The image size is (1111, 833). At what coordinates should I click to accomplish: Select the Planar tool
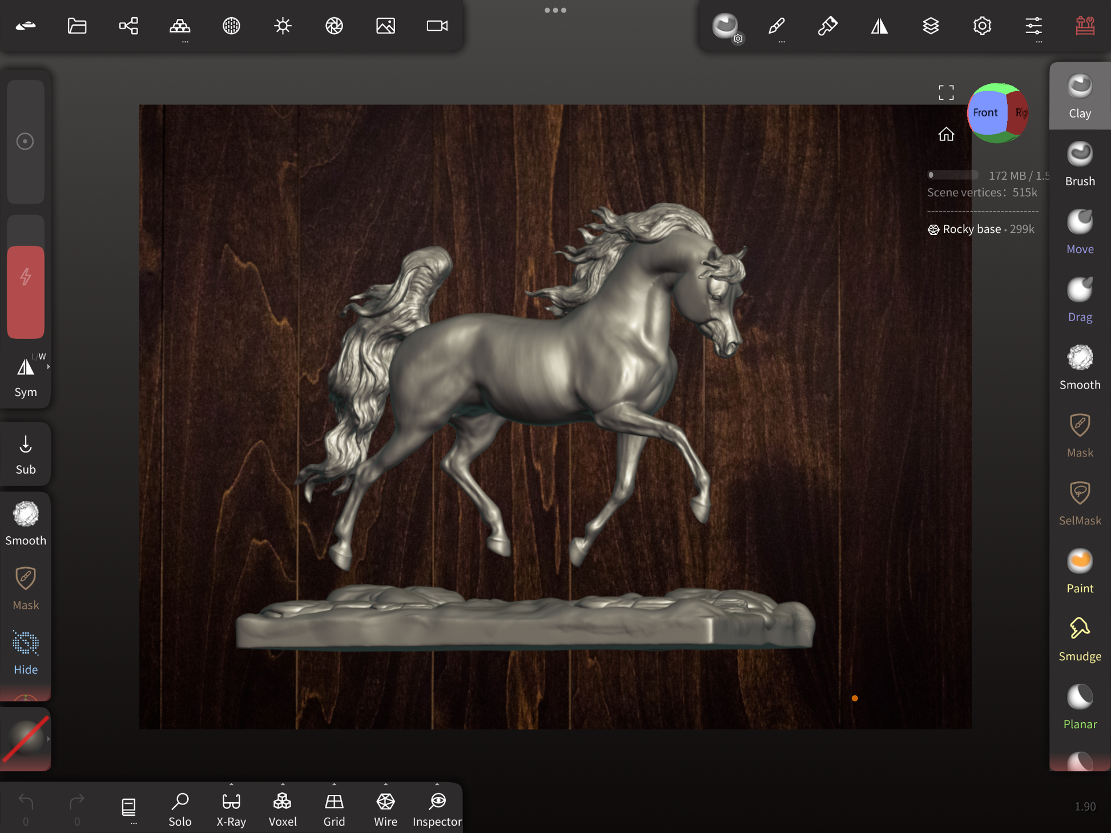1079,707
